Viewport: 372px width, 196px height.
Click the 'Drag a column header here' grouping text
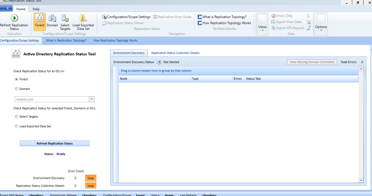pos(156,71)
